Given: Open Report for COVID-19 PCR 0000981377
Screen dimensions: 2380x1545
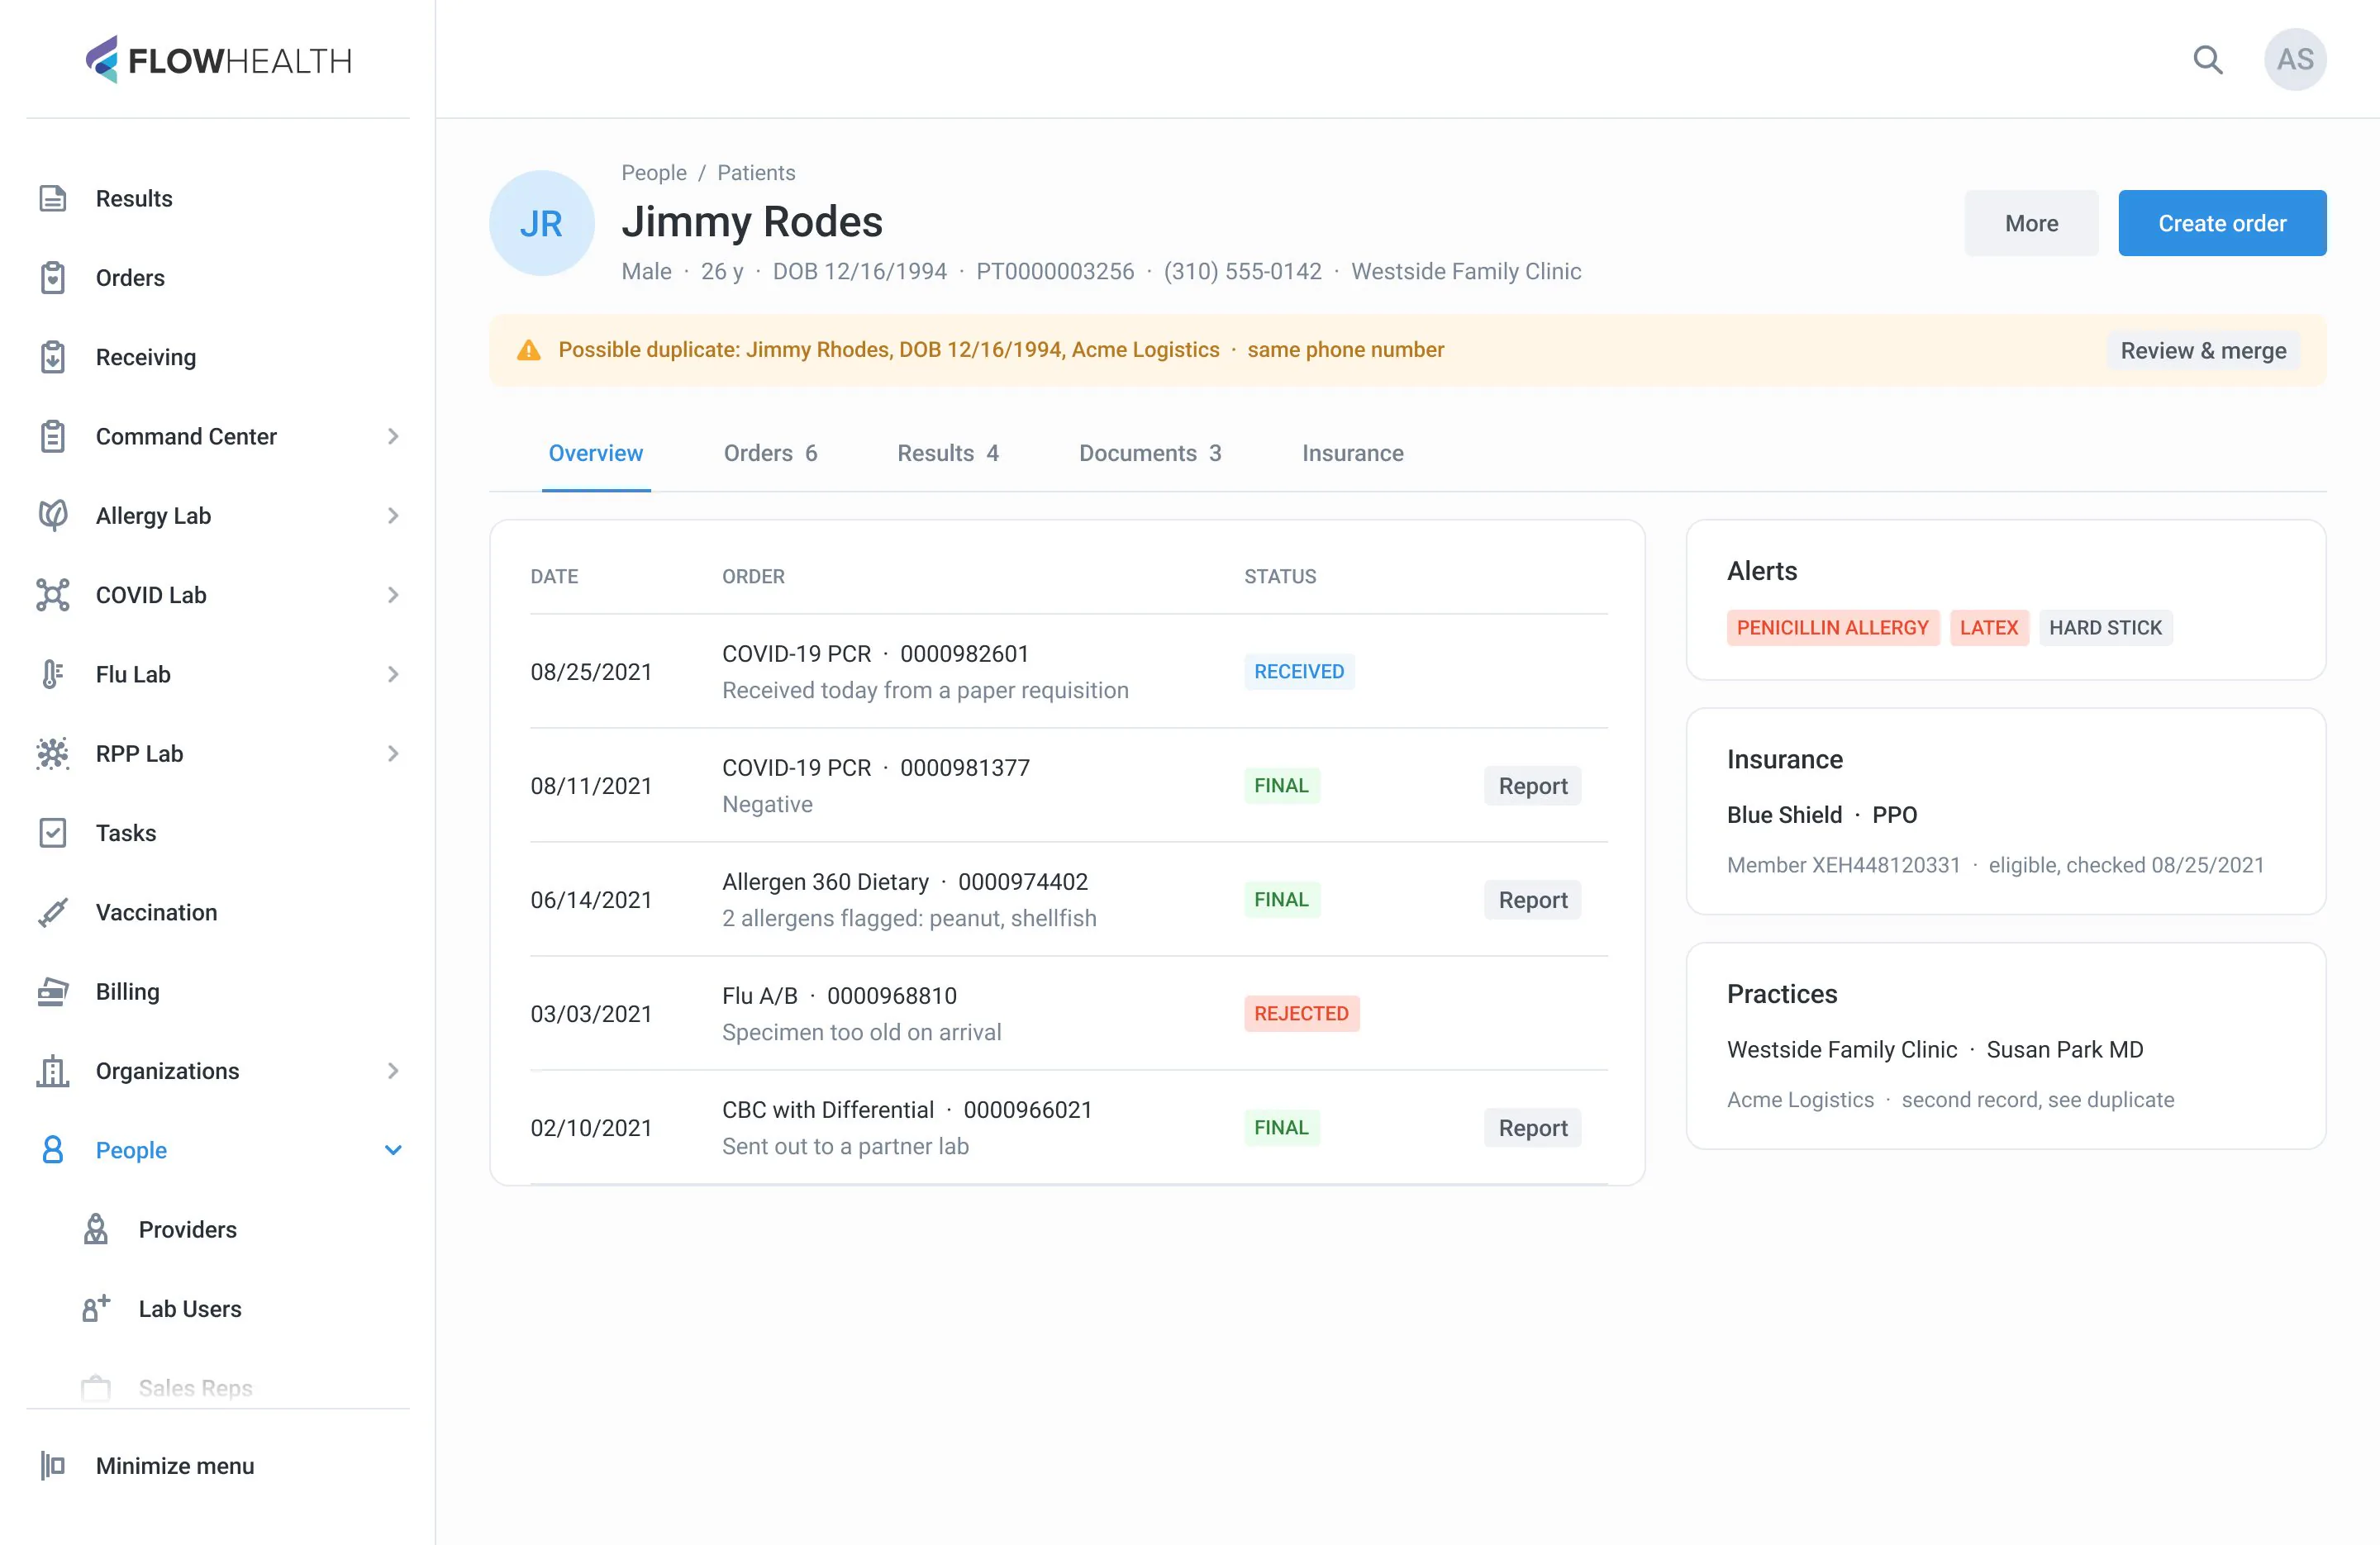Looking at the screenshot, I should click(x=1532, y=786).
